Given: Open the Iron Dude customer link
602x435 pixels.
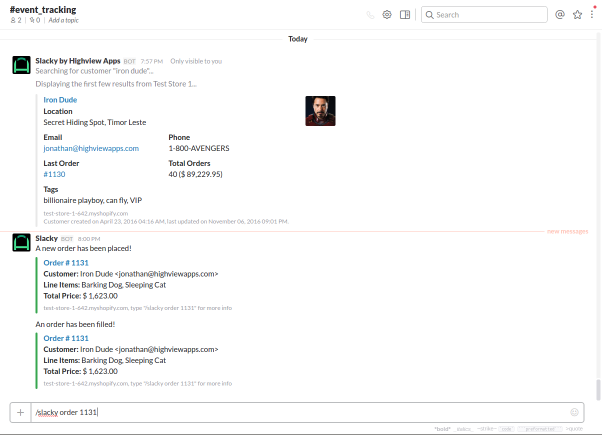Looking at the screenshot, I should [x=60, y=100].
